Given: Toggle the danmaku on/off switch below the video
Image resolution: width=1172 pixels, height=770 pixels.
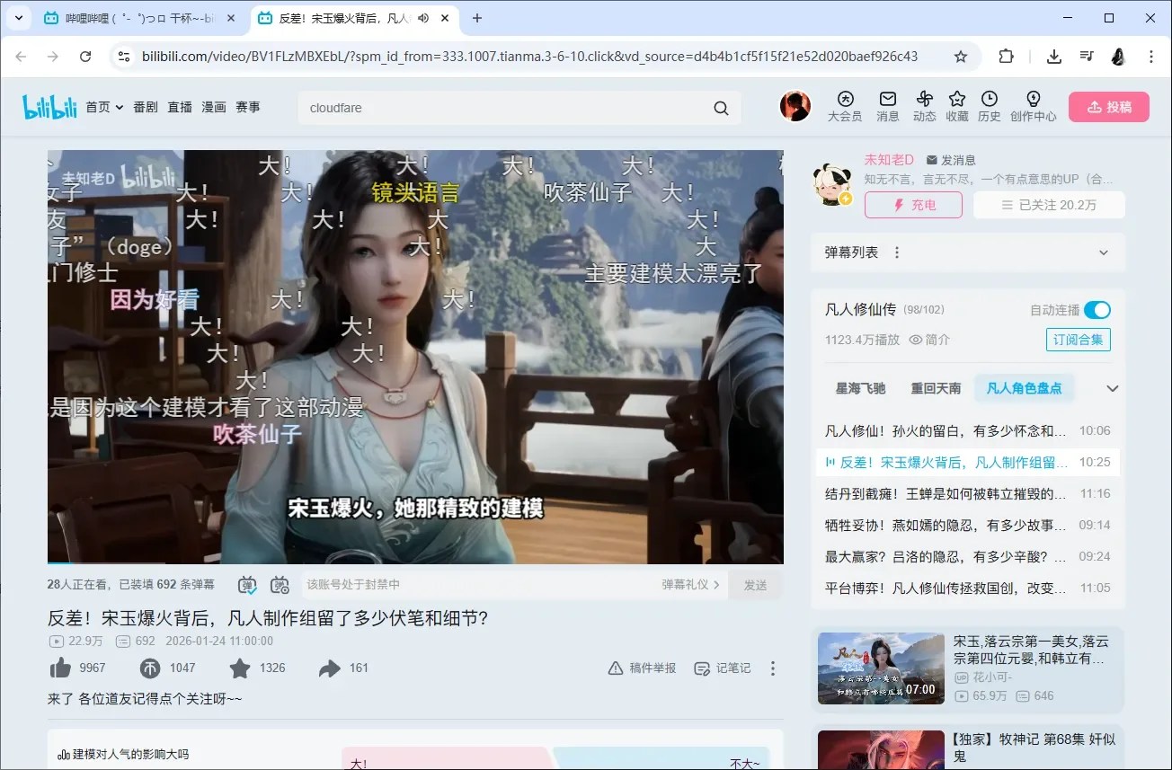Looking at the screenshot, I should point(247,585).
